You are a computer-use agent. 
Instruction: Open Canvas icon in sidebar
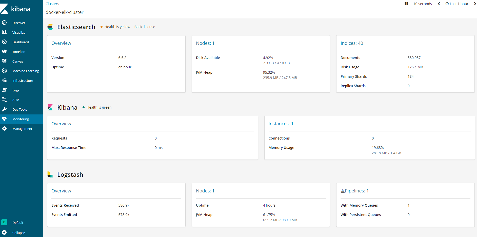coord(4,61)
